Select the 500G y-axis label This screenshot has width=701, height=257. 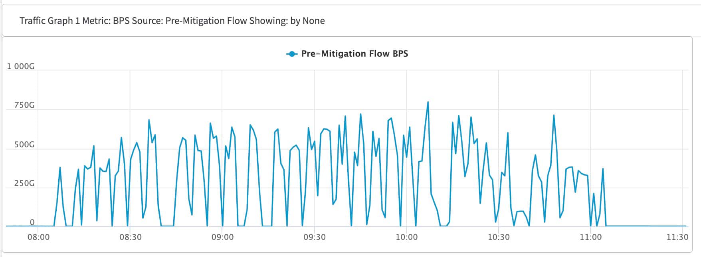[24, 144]
